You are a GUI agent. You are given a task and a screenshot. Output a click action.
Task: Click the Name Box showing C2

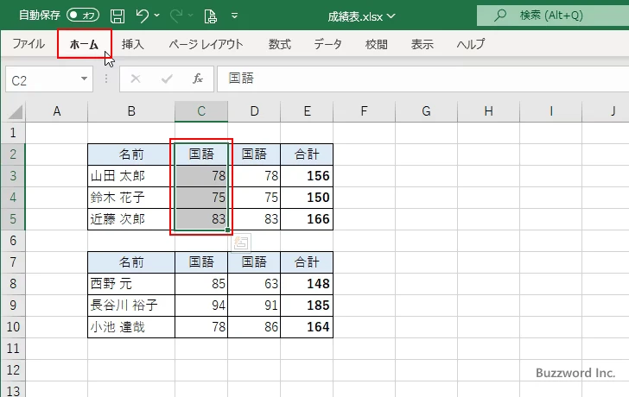42,79
